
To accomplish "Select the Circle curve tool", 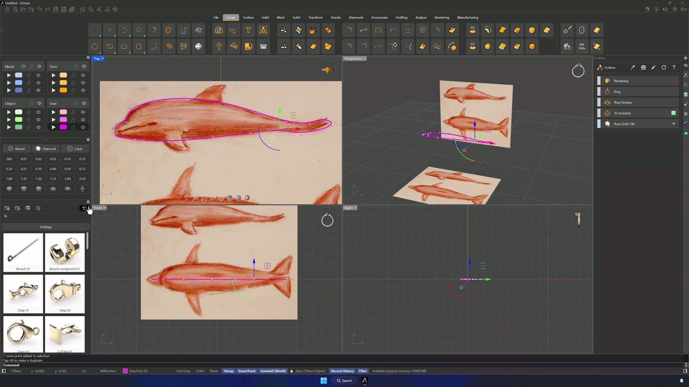I will (x=95, y=46).
